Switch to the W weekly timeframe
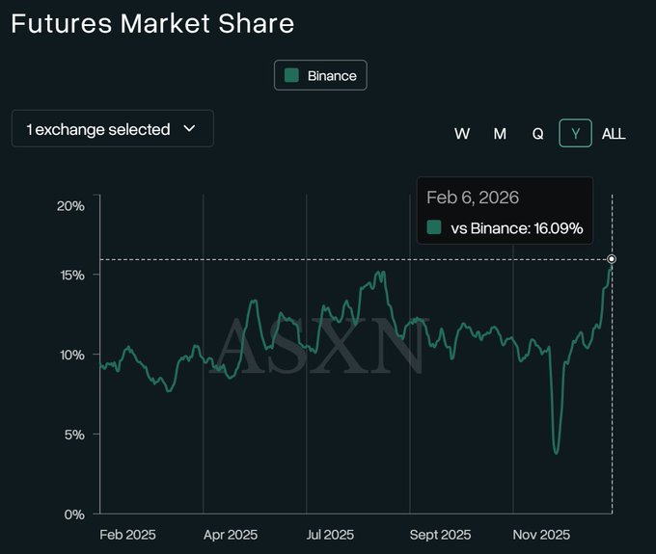The height and width of the screenshot is (554, 656). pos(462,134)
